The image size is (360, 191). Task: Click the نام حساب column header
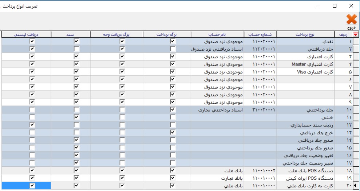217,34
